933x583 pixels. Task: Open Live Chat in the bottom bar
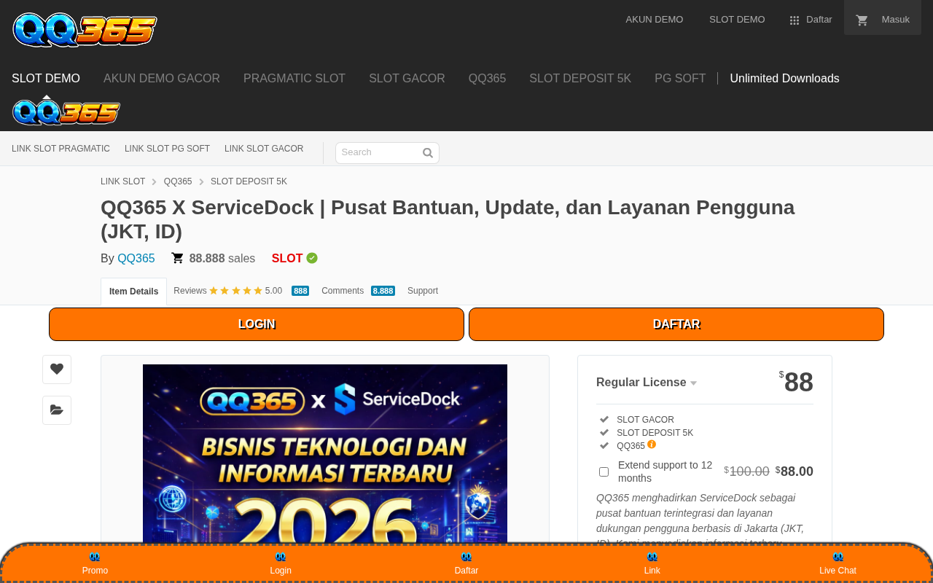click(838, 563)
